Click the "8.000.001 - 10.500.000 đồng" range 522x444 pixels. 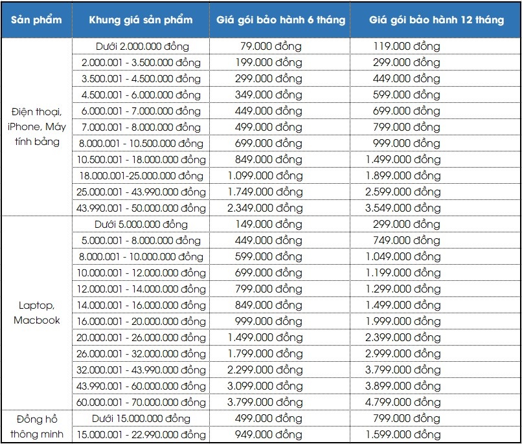(141, 143)
